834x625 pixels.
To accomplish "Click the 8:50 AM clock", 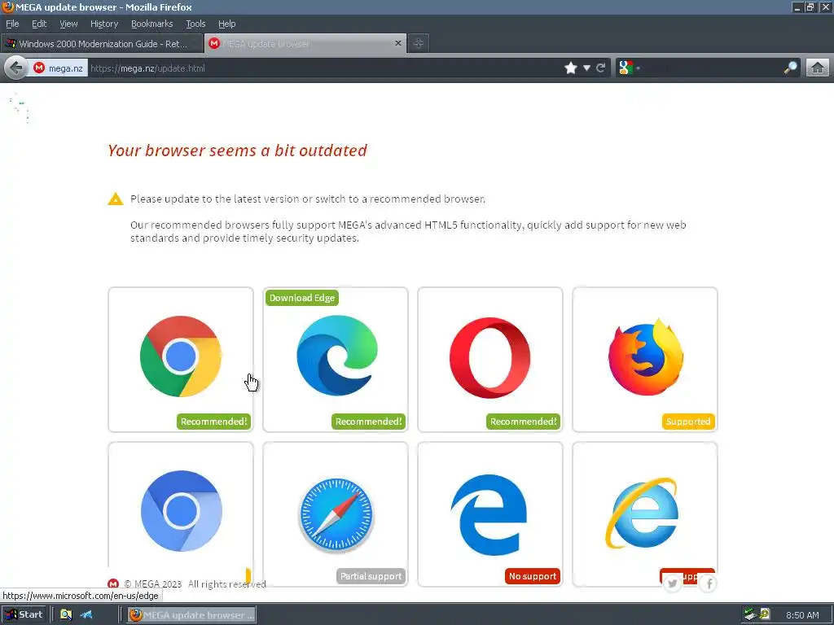I will (x=802, y=615).
